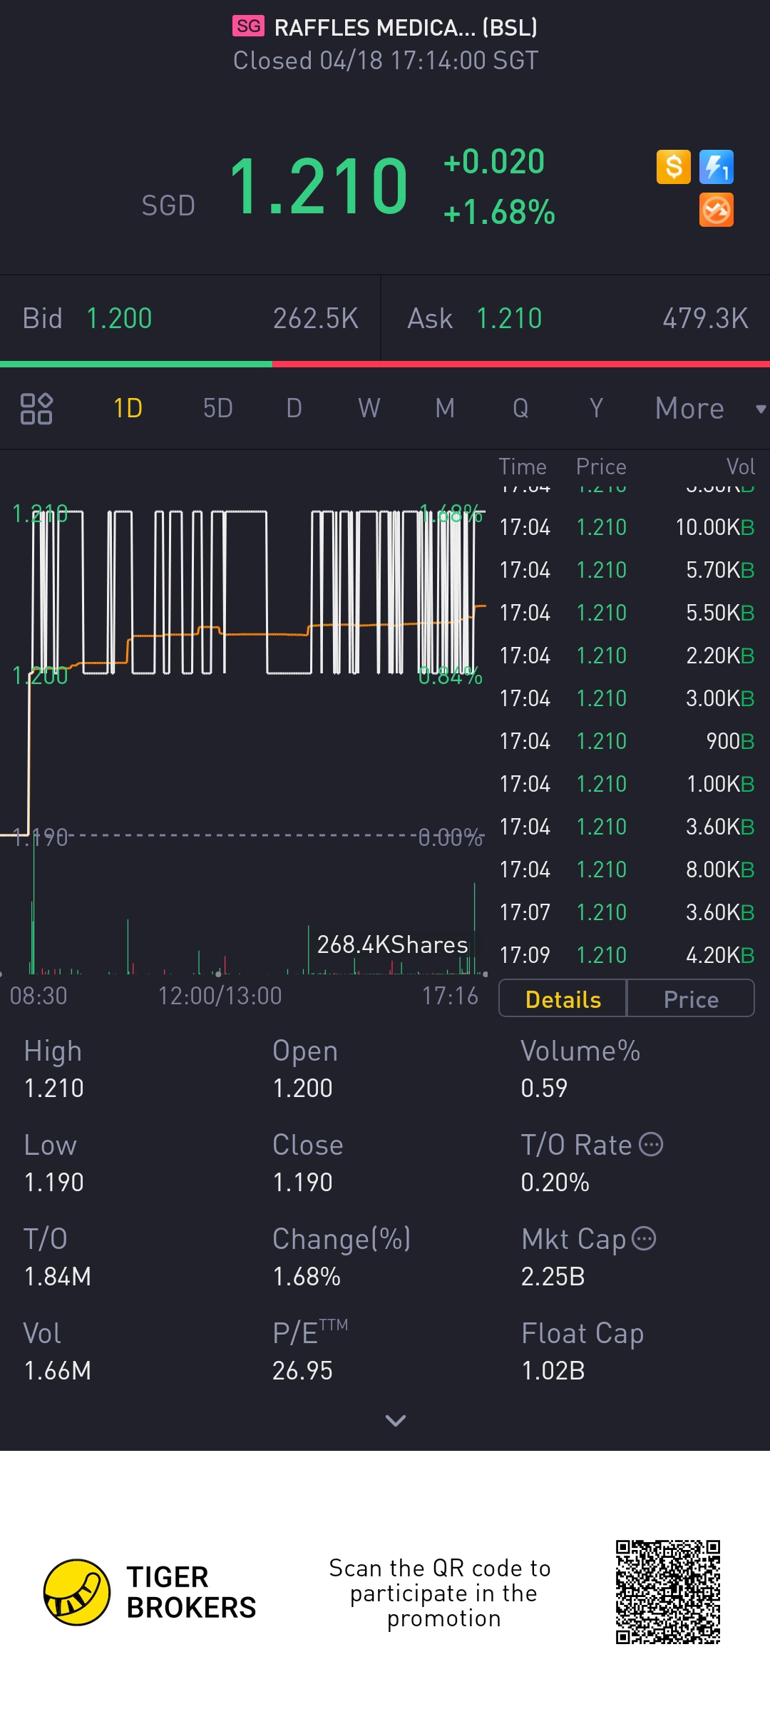Select the 17:04 trade with 3.00K volume
Screen dimensions: 770x1734
[x=627, y=698]
